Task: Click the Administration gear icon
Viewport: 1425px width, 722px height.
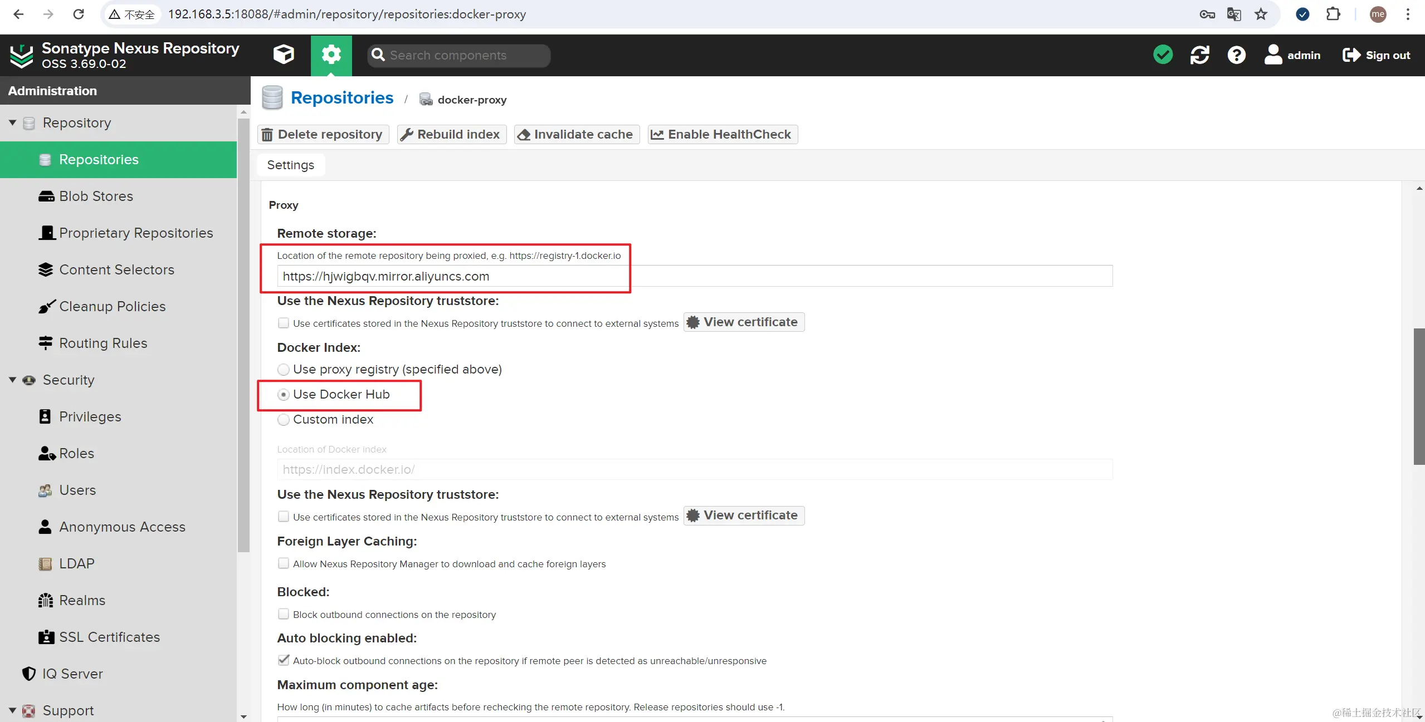Action: point(331,55)
